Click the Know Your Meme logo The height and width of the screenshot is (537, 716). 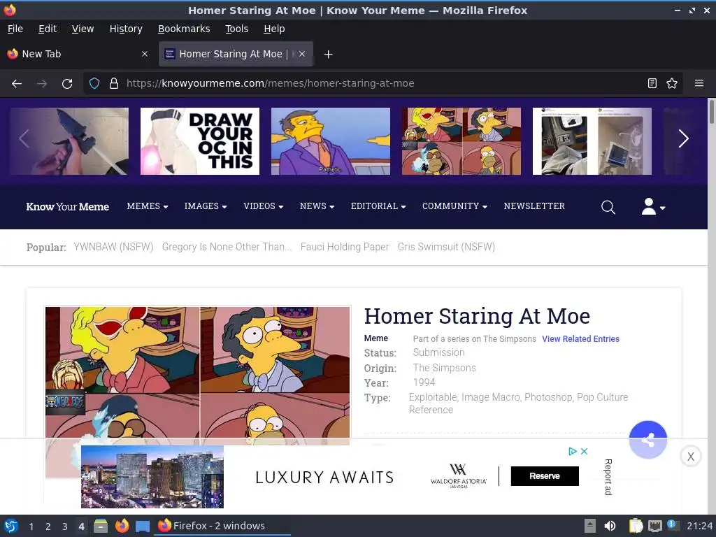click(x=68, y=207)
